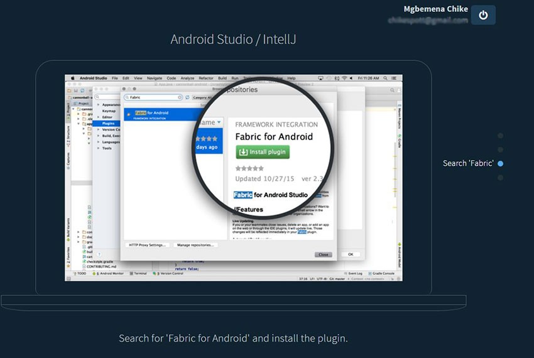534x358 pixels.
Task: Open the Gradle tool window
Action: click(399, 141)
